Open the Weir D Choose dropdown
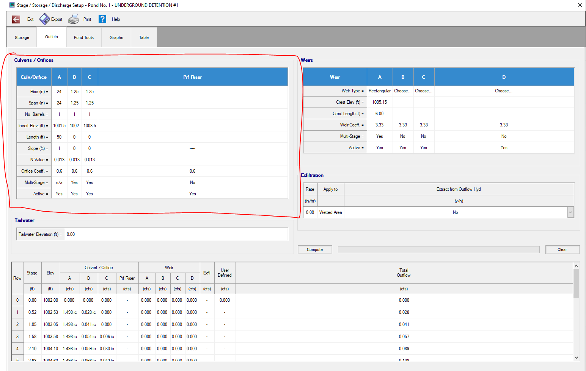The image size is (586, 371). [503, 91]
